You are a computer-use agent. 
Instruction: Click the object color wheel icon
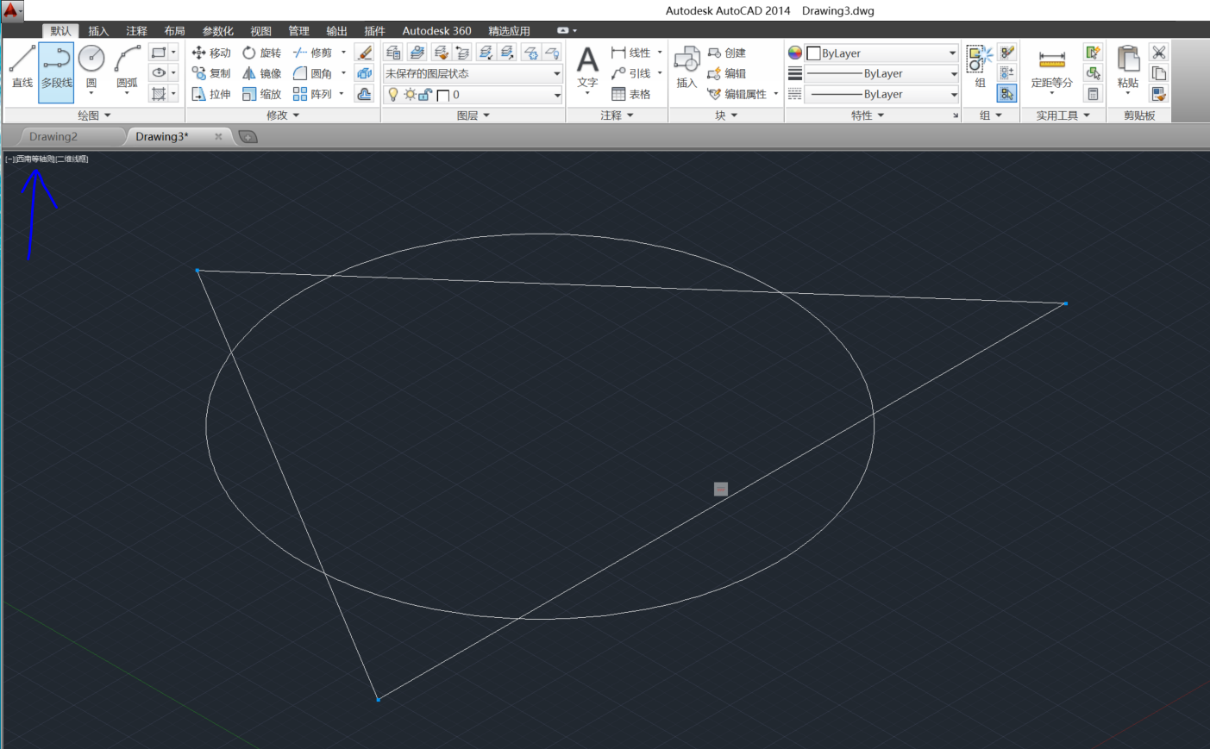(795, 53)
